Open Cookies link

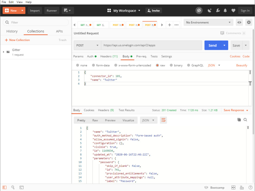click(x=235, y=56)
